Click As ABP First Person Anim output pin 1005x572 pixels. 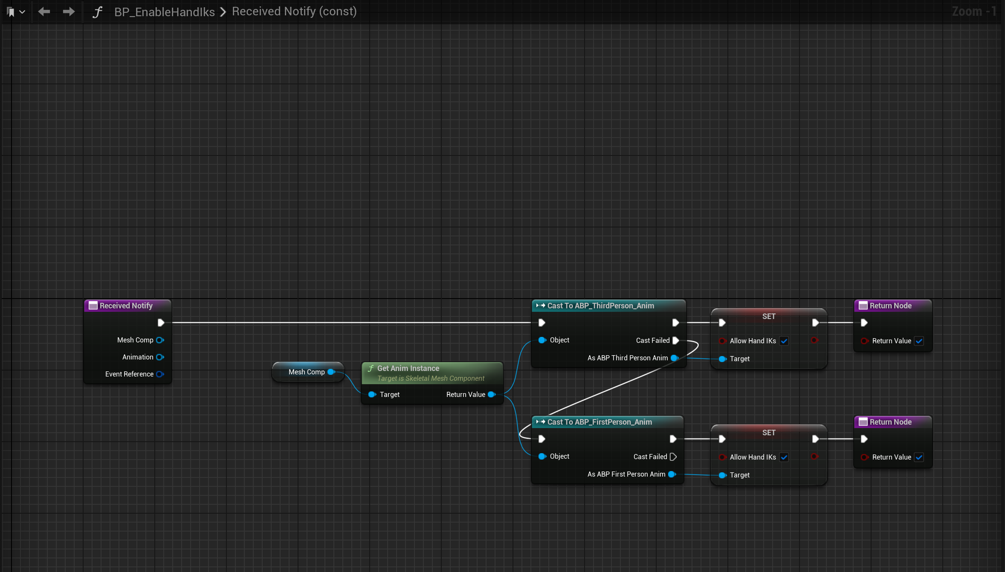(672, 474)
